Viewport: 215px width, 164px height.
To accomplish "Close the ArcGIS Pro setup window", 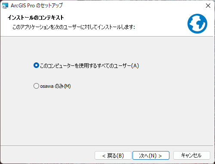I will click(208, 6).
